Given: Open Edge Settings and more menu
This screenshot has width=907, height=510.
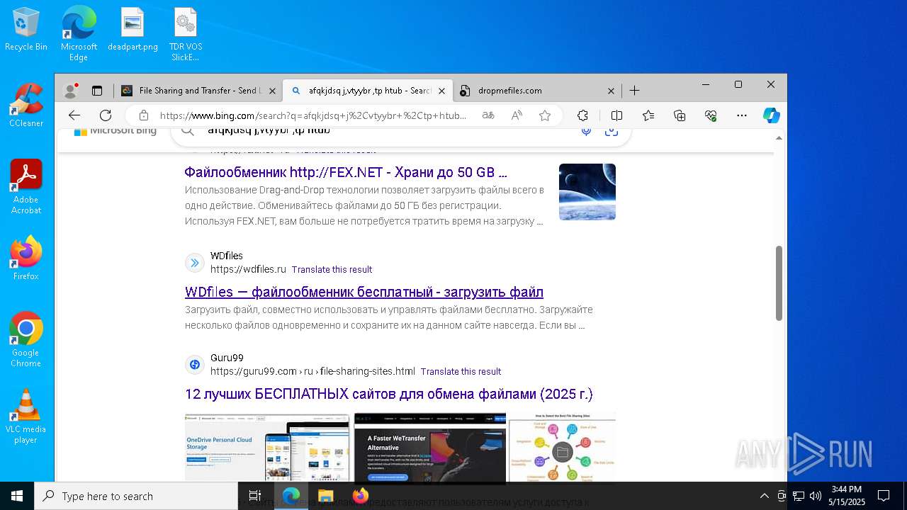Looking at the screenshot, I should [x=742, y=115].
